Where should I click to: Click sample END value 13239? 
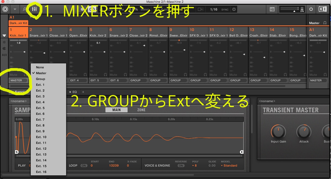[x=114, y=166]
